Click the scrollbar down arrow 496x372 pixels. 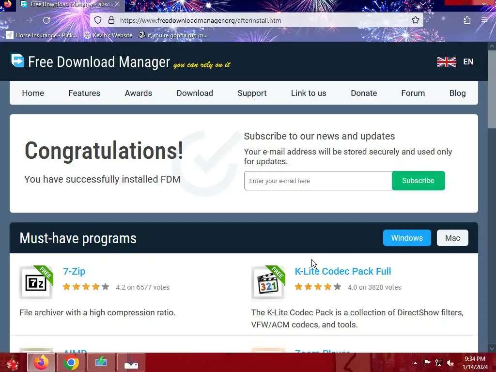[492, 348]
